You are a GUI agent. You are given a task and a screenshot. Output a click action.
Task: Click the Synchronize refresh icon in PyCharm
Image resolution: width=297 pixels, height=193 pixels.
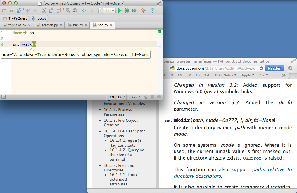click(19, 10)
